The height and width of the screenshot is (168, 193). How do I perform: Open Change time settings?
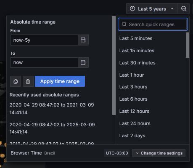pos(159,153)
